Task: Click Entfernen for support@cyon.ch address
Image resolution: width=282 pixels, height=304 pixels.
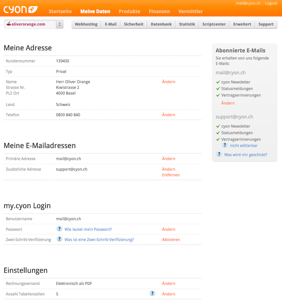Action: tap(171, 175)
